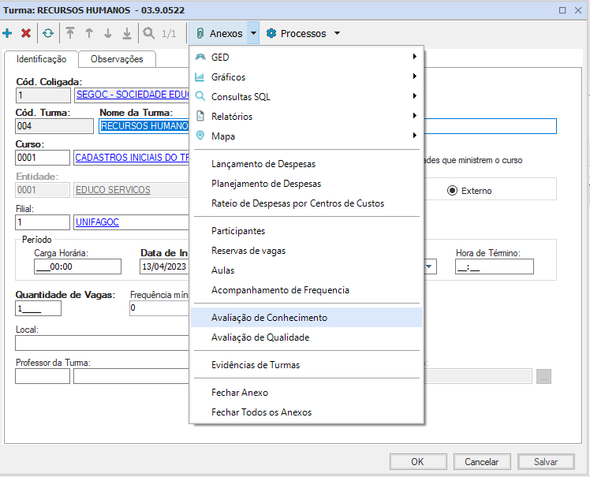This screenshot has width=590, height=477.
Task: Choose Avaliação de Conhecimento menu entry
Action: (x=269, y=318)
